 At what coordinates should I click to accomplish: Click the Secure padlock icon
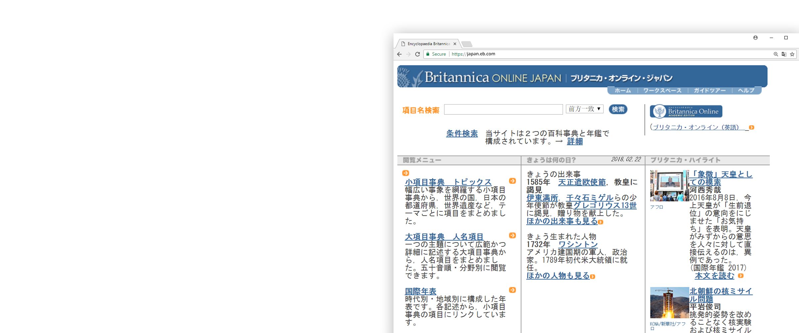click(428, 54)
